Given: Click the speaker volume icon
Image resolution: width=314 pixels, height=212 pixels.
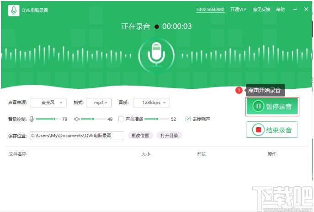Looking at the screenshot, I should tap(77, 119).
